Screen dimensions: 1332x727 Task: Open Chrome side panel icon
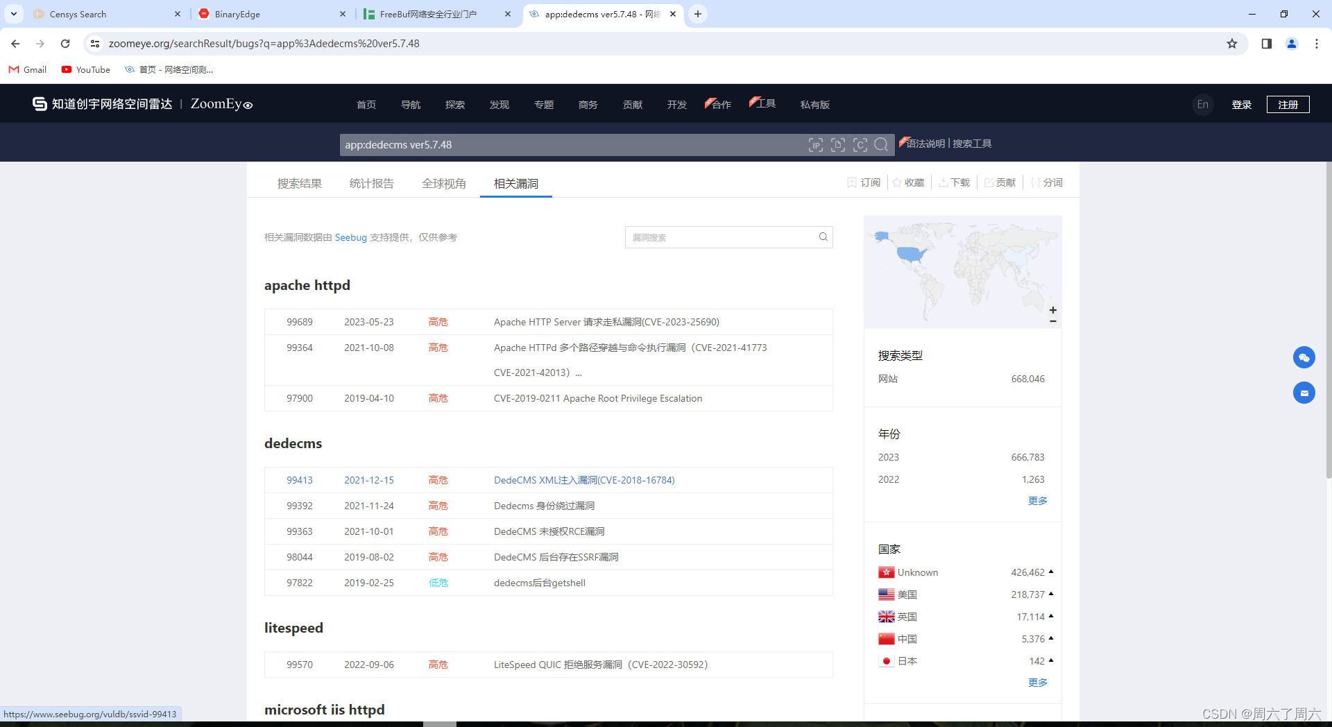click(1267, 44)
